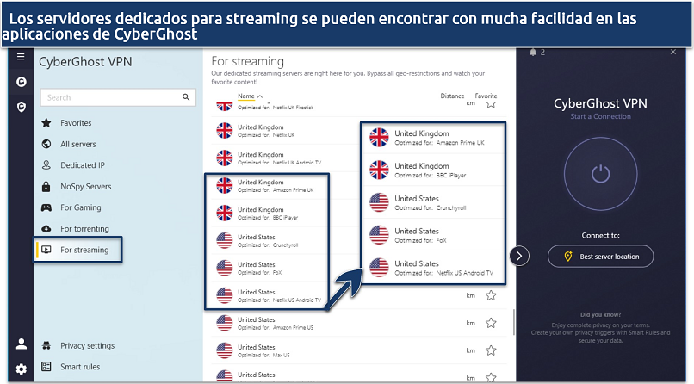Collapse server list with the arrow button
This screenshot has width=694, height=384.
point(519,256)
